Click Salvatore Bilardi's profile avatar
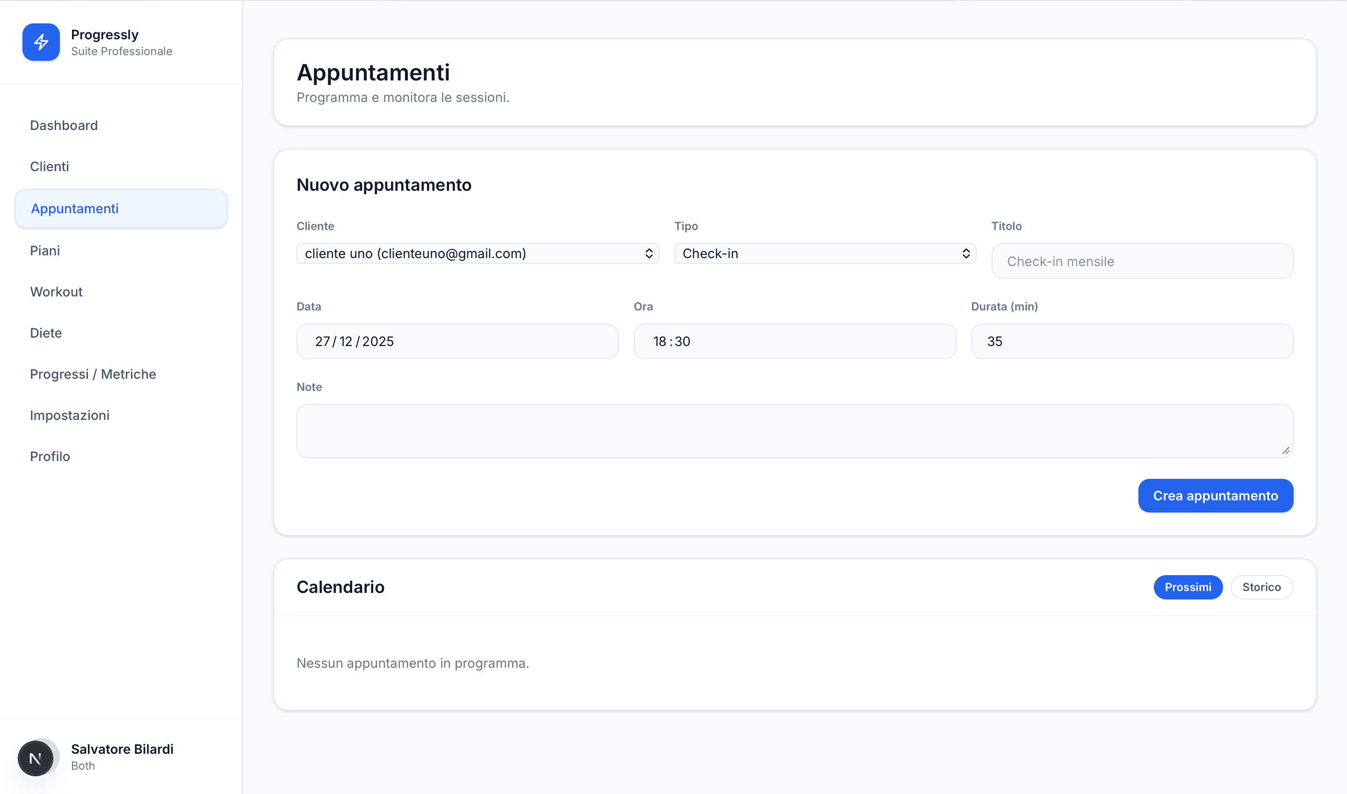The image size is (1347, 794). [x=36, y=757]
